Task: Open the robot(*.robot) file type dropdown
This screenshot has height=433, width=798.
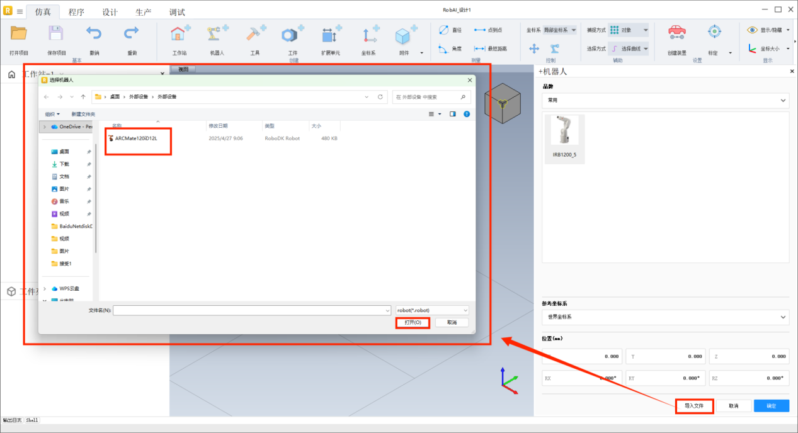Action: click(431, 310)
